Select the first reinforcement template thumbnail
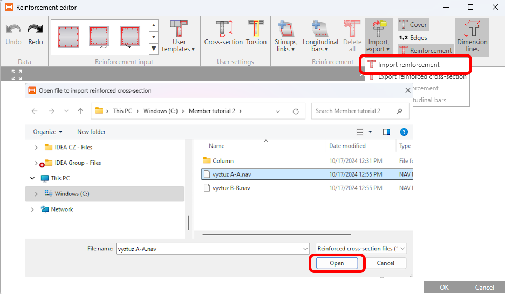Viewport: 505px width, 294px height. (x=69, y=37)
